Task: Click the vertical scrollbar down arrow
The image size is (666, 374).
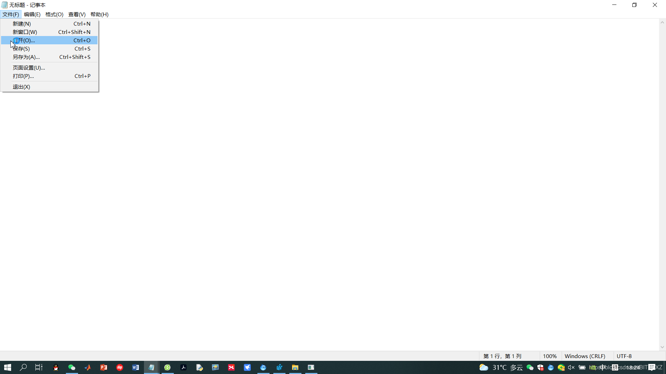Action: [x=662, y=347]
